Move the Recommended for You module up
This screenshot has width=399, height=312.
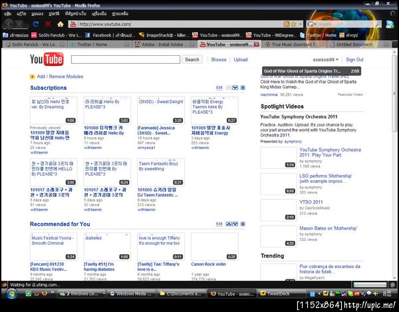click(229, 224)
